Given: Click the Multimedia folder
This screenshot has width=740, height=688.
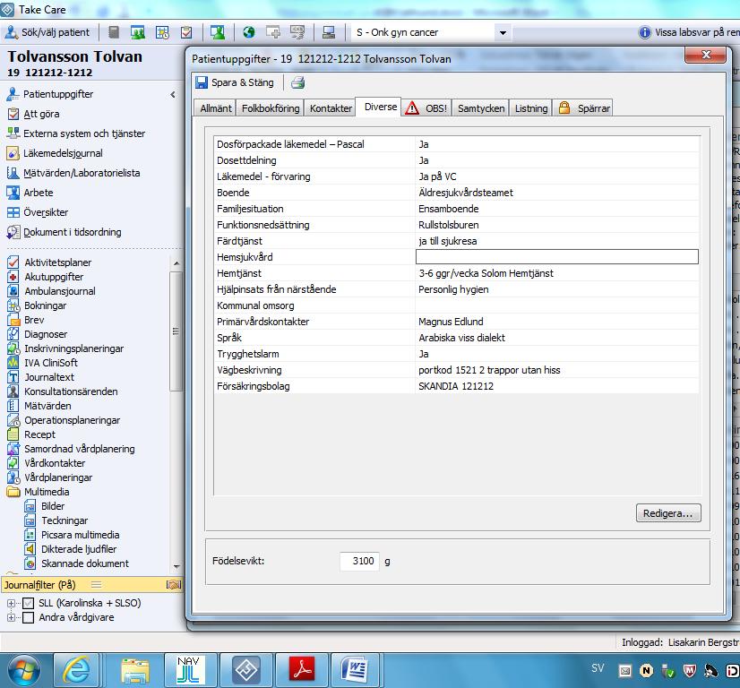Looking at the screenshot, I should pyautogui.click(x=39, y=492).
